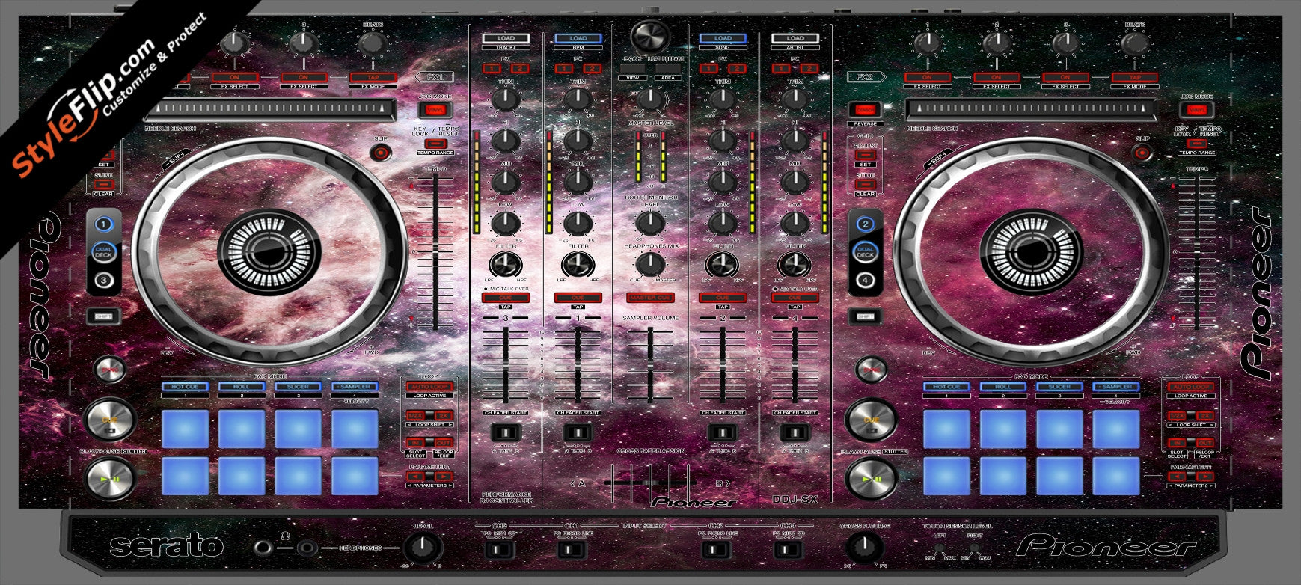
Task: Toggle the right deck SLIP button
Action: pos(1142,153)
